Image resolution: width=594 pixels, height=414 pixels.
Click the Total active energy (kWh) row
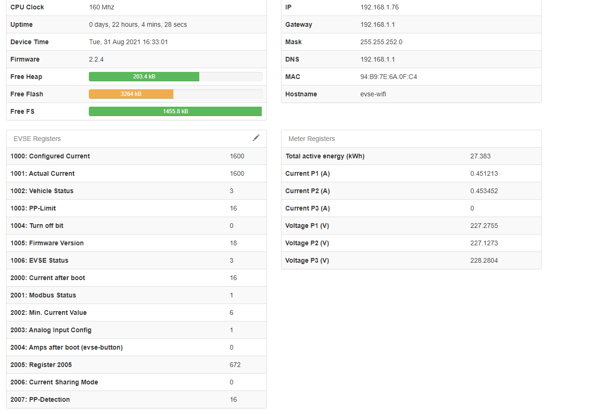(x=411, y=156)
